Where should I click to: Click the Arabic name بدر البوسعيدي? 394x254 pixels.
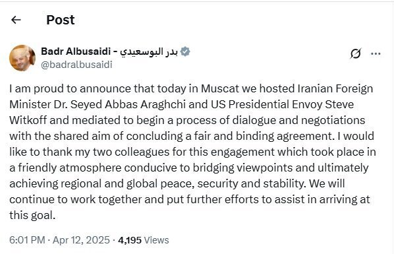149,51
